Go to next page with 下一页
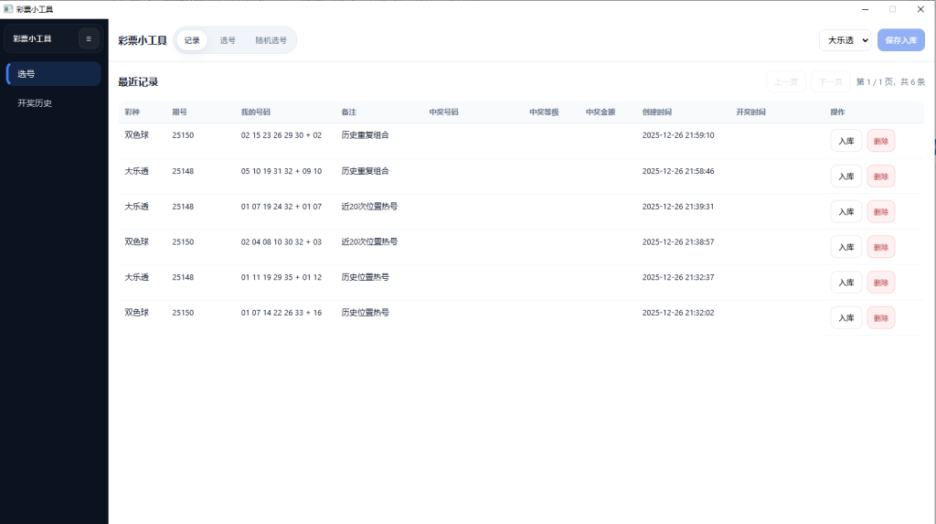This screenshot has height=524, width=936. click(x=830, y=81)
